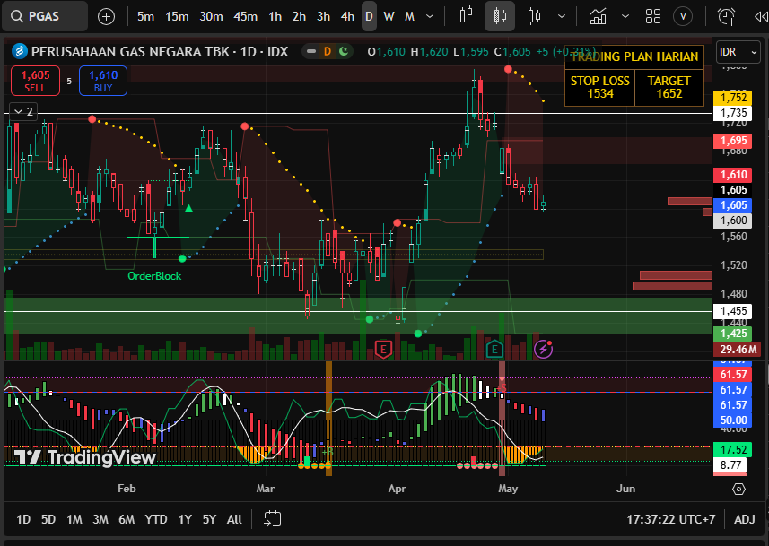
Task: Open chart settings gear on time axis
Action: 738,489
